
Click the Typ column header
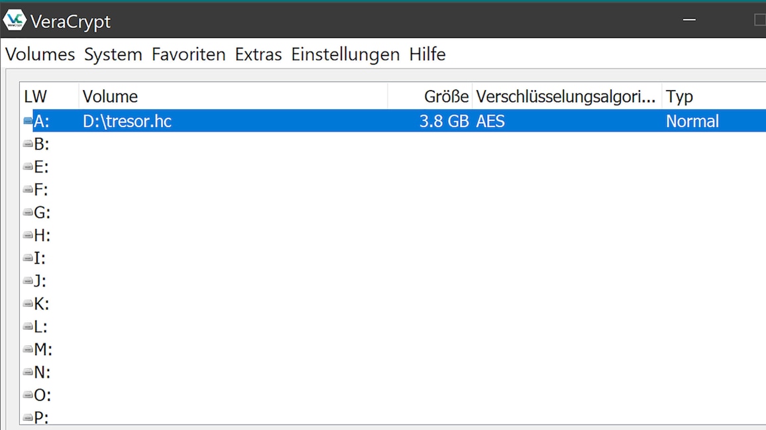(x=679, y=96)
